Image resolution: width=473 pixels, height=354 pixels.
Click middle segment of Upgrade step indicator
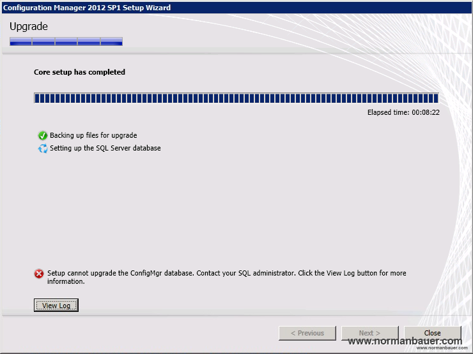point(66,41)
